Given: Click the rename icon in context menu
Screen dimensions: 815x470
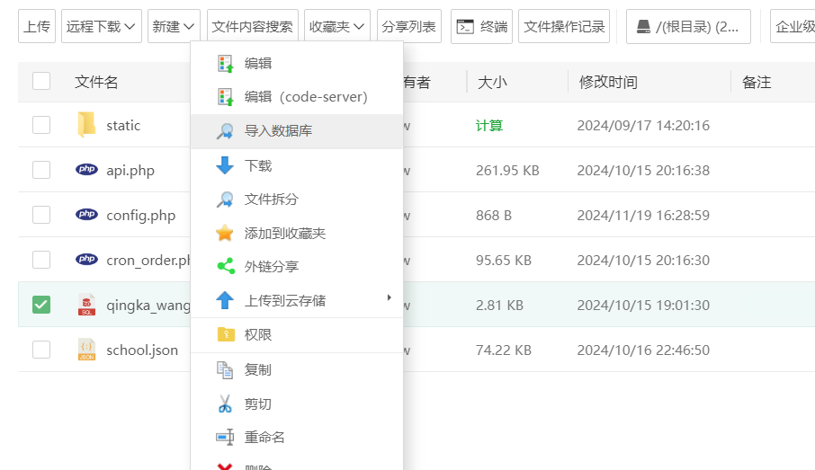Looking at the screenshot, I should (225, 438).
